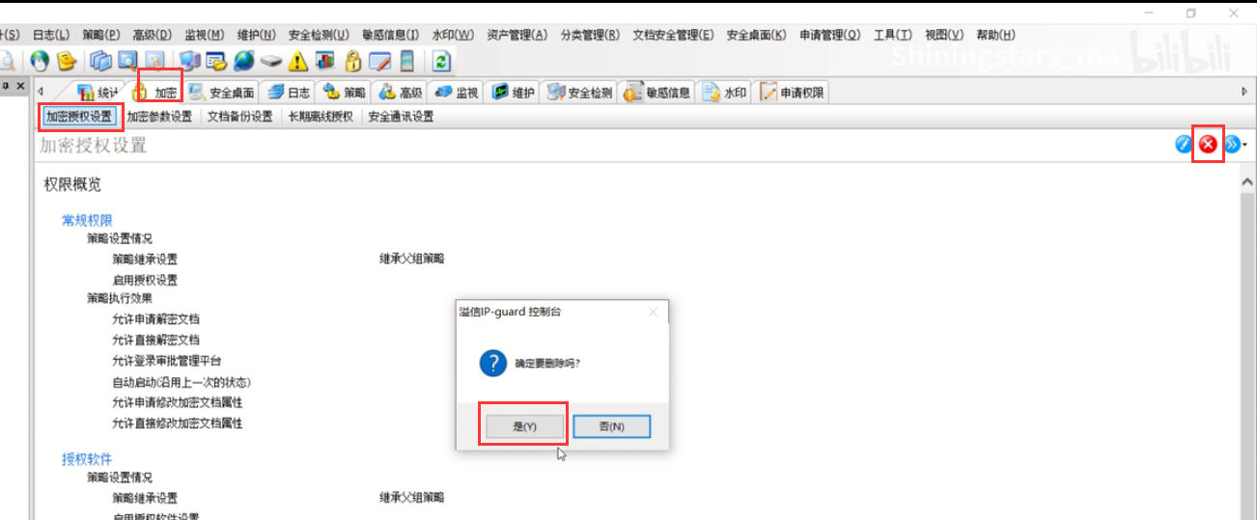Switch to the 安全桌面 tab

(222, 93)
